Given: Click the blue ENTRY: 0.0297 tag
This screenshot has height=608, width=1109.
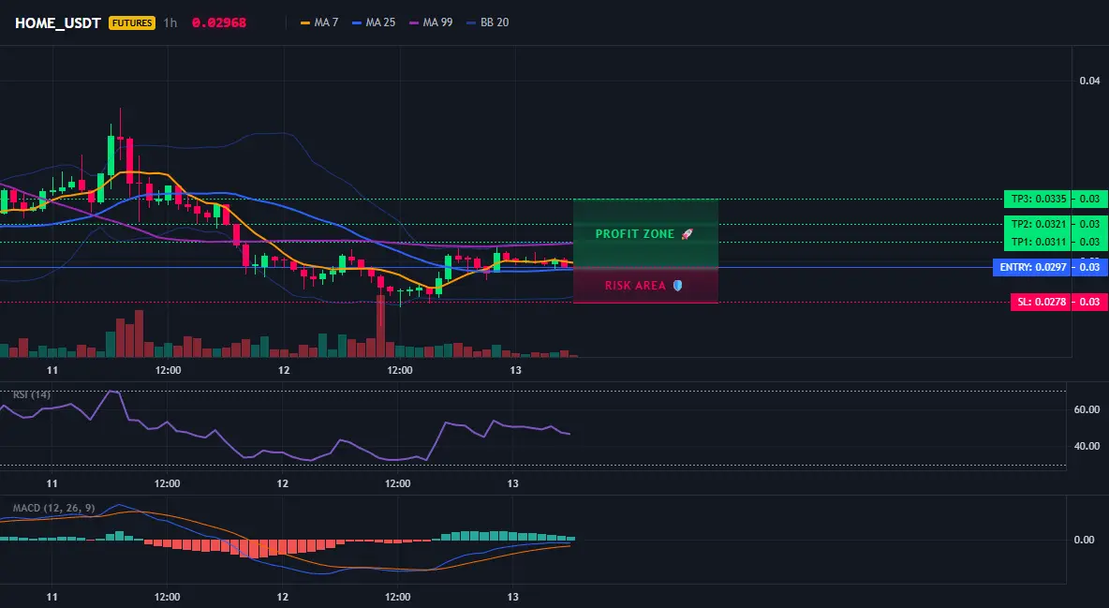Looking at the screenshot, I should tap(1032, 268).
